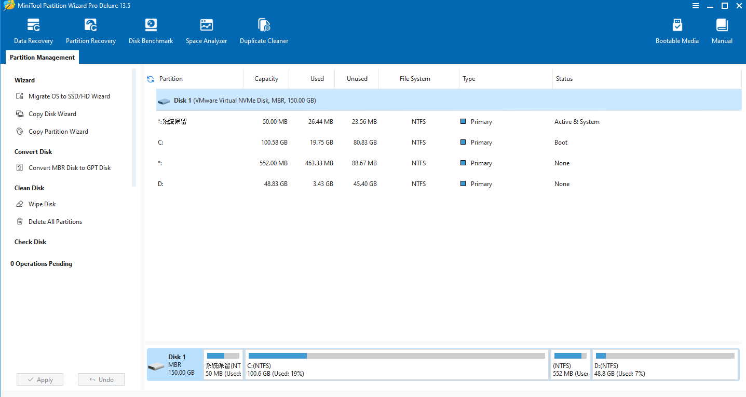This screenshot has height=397, width=746.
Task: Collapse the Wizard section header
Action: 24,80
